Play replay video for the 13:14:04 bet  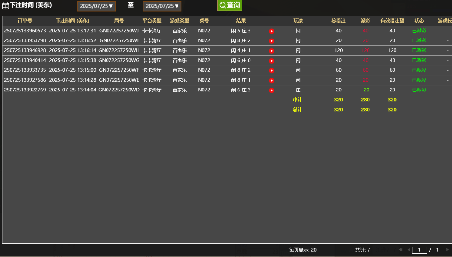[271, 90]
